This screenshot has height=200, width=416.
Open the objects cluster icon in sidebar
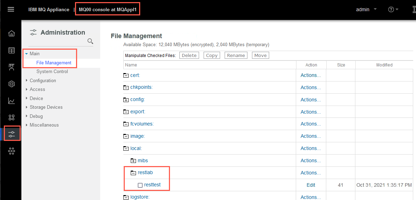pyautogui.click(x=12, y=117)
